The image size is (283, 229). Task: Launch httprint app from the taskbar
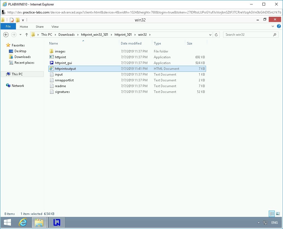(x=57, y=222)
